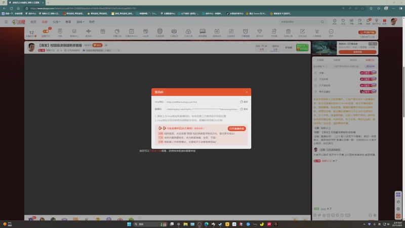The height and width of the screenshot is (228, 405).
Task: Click the orange follow heart button
Action: (x=97, y=45)
